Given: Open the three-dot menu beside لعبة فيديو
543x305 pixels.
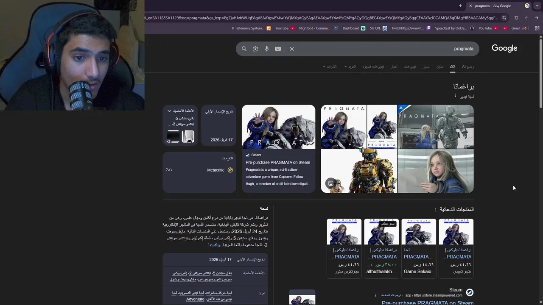Looking at the screenshot, I should [x=455, y=96].
